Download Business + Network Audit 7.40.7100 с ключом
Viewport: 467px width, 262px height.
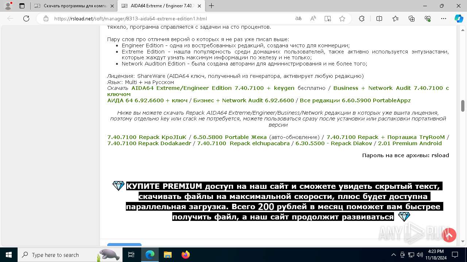[391, 88]
